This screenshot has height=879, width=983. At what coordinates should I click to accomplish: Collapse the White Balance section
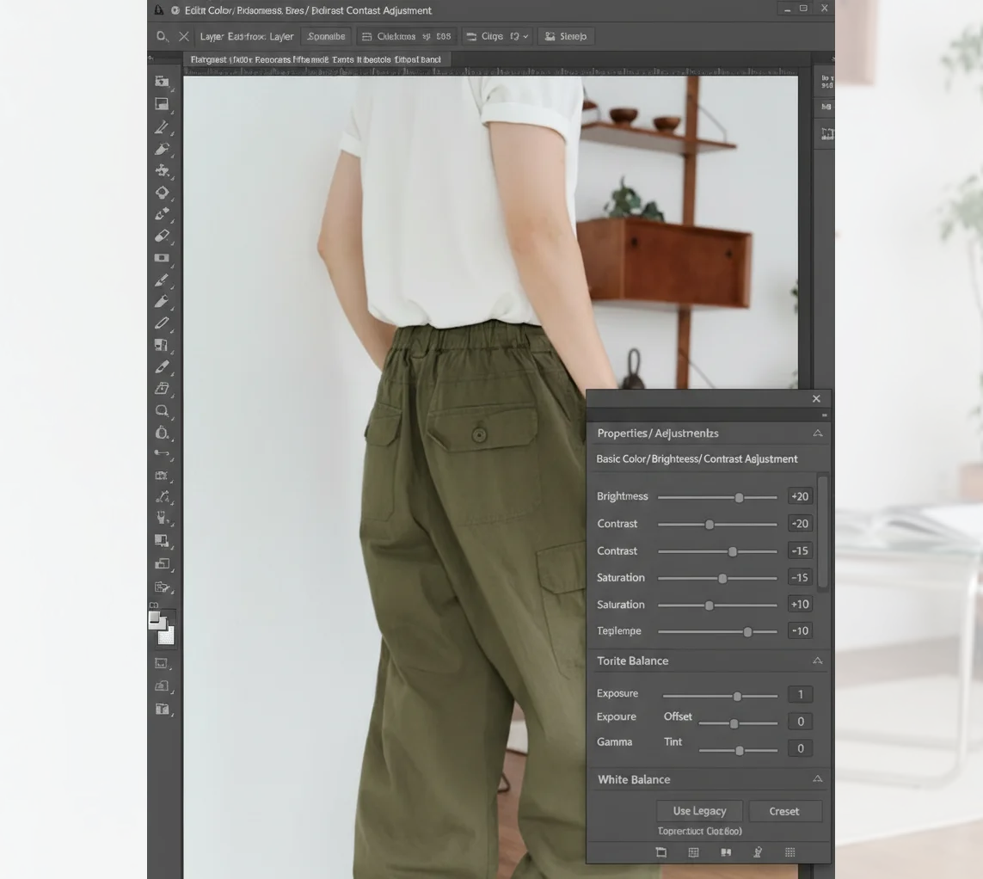[817, 779]
